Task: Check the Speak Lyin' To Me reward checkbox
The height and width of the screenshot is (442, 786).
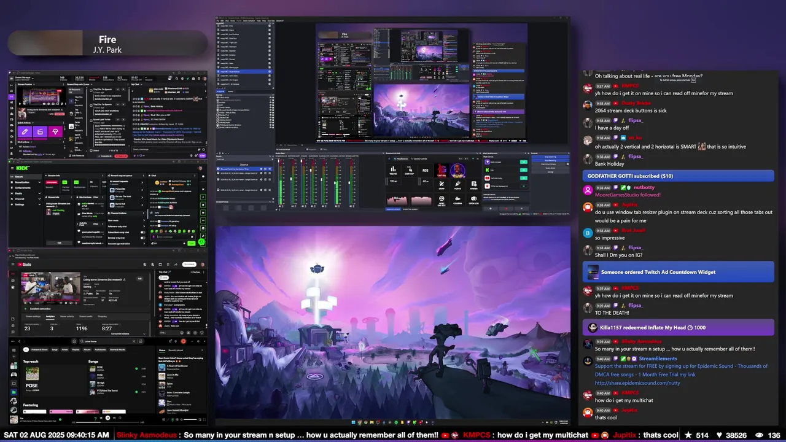Action: 91,120
